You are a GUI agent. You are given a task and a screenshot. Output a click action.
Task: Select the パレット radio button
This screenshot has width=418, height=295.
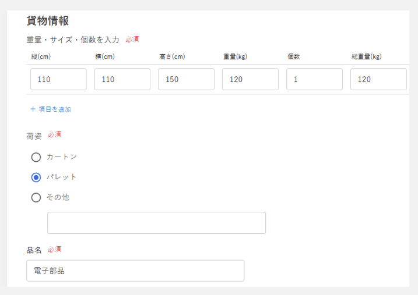pyautogui.click(x=36, y=177)
